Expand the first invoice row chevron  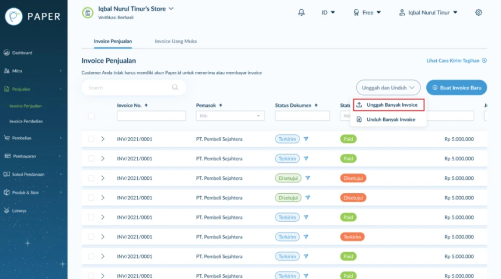coord(103,139)
